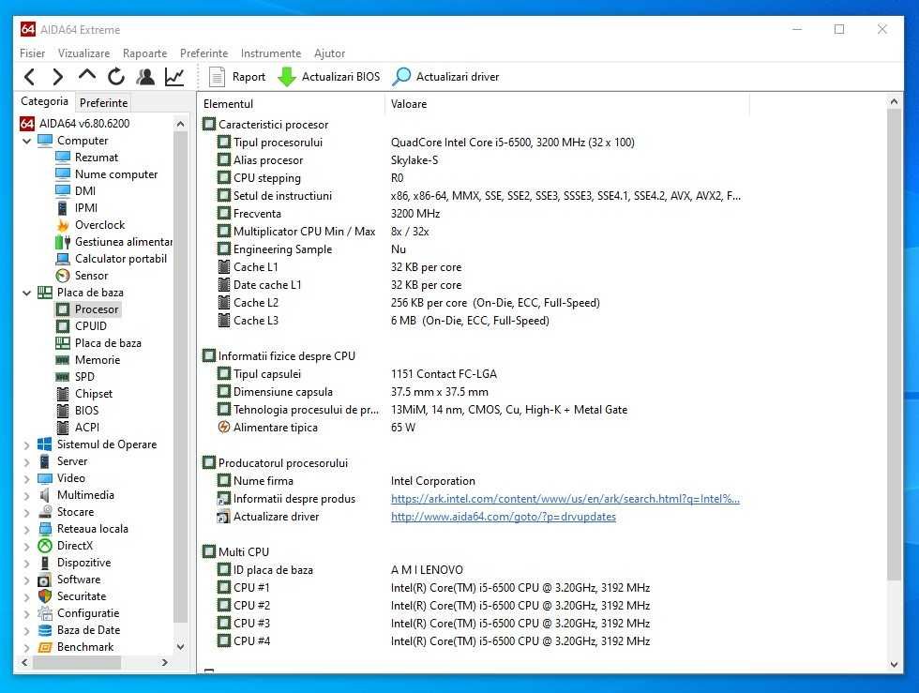
Task: Select the AIDA64 v6.80.6200 root node
Action: (83, 124)
